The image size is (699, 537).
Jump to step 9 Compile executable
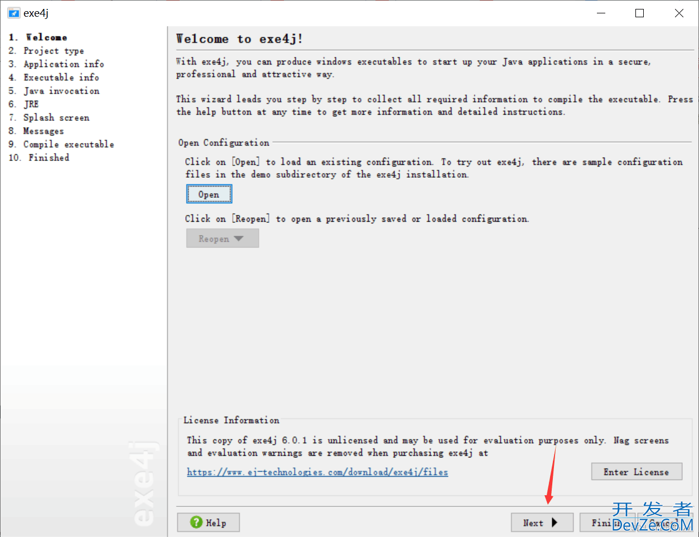[x=61, y=144]
